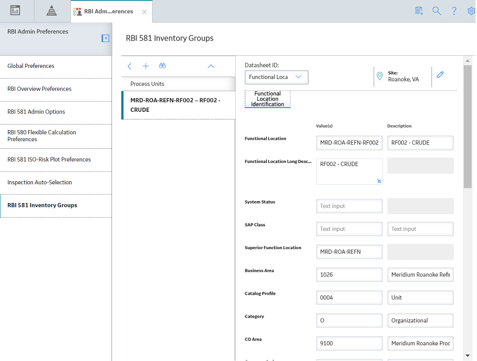Open the settings gear icon
477x361 pixels.
click(x=471, y=11)
